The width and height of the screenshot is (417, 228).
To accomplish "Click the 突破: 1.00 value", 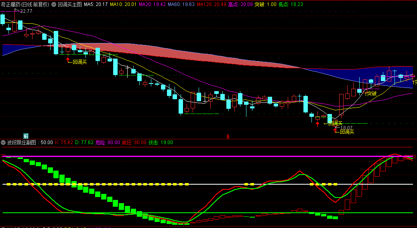I will pos(265,4).
